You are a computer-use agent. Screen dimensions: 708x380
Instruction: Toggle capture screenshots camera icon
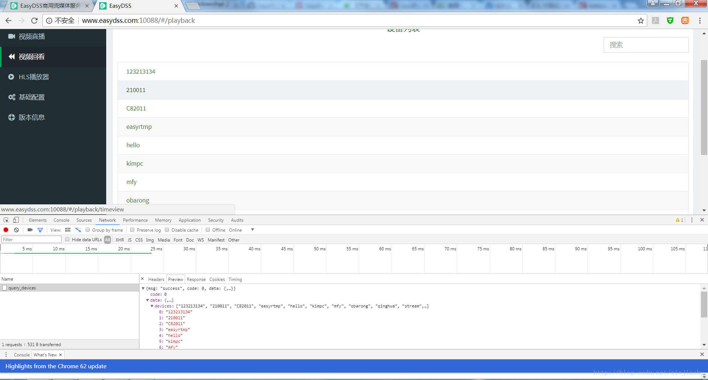[x=30, y=230]
